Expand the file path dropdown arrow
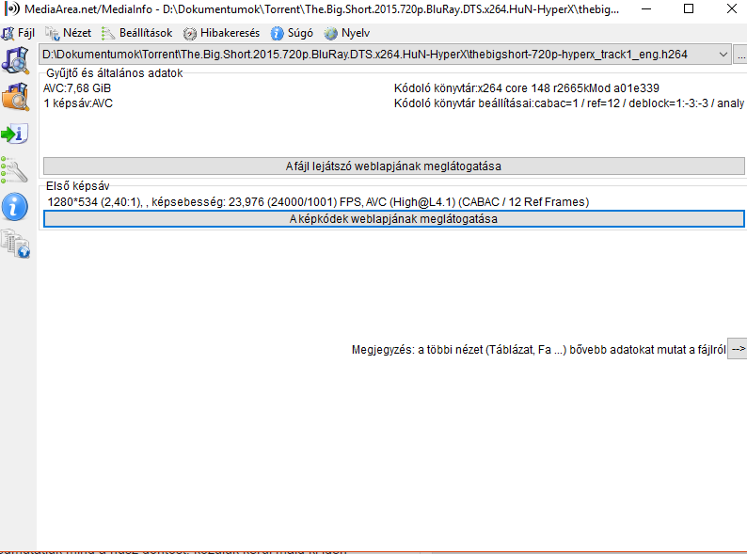Screen dimensions: 747x554 coord(723,55)
